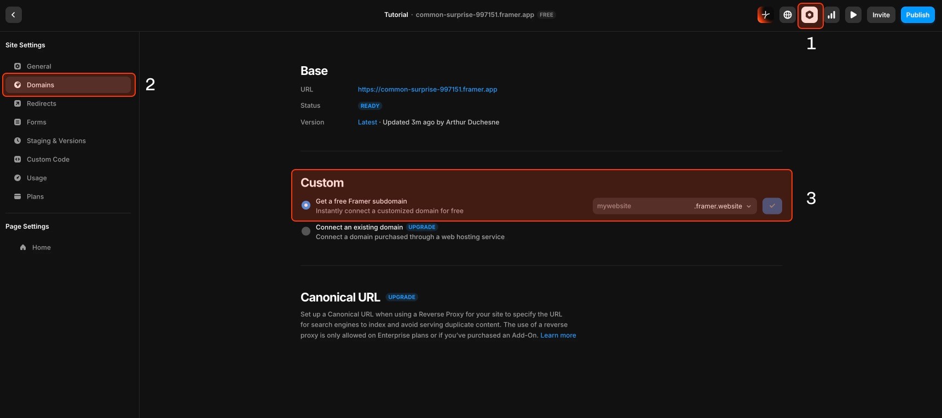Select free Framer subdomain radio button
Viewport: 942px width, 418px height.
point(306,205)
